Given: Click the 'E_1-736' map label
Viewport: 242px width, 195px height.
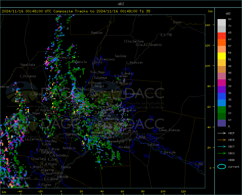Looking at the screenshot, I should (x=166, y=35).
